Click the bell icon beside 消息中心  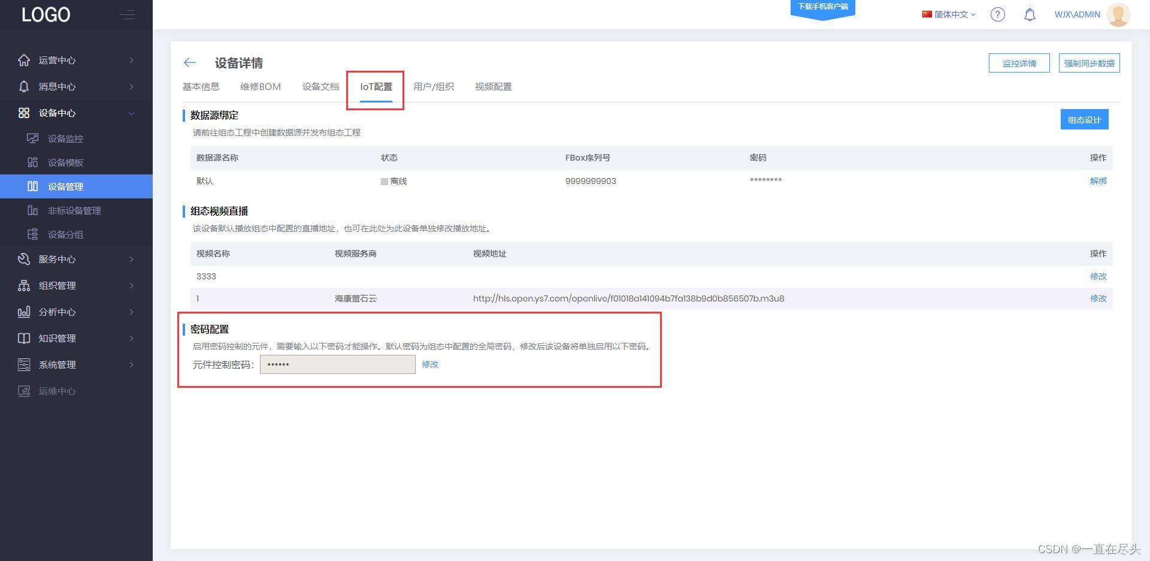[x=24, y=86]
